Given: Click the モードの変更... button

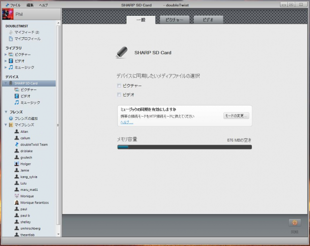Looking at the screenshot, I should click(x=236, y=116).
